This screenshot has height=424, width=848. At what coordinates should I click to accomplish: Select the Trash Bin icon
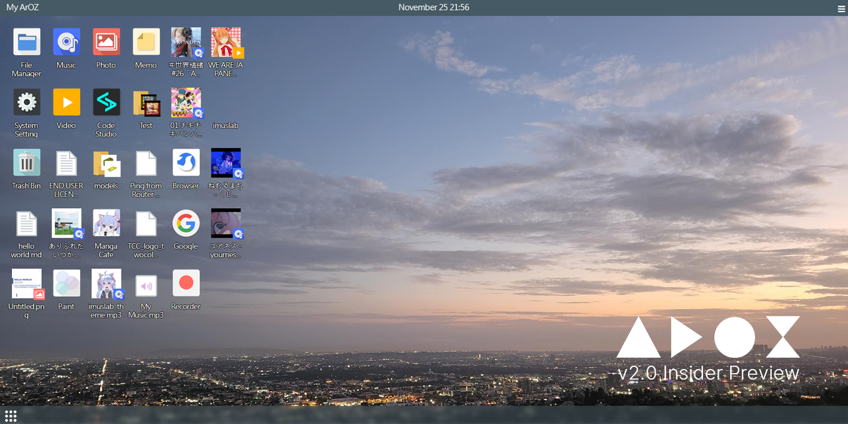[26, 163]
